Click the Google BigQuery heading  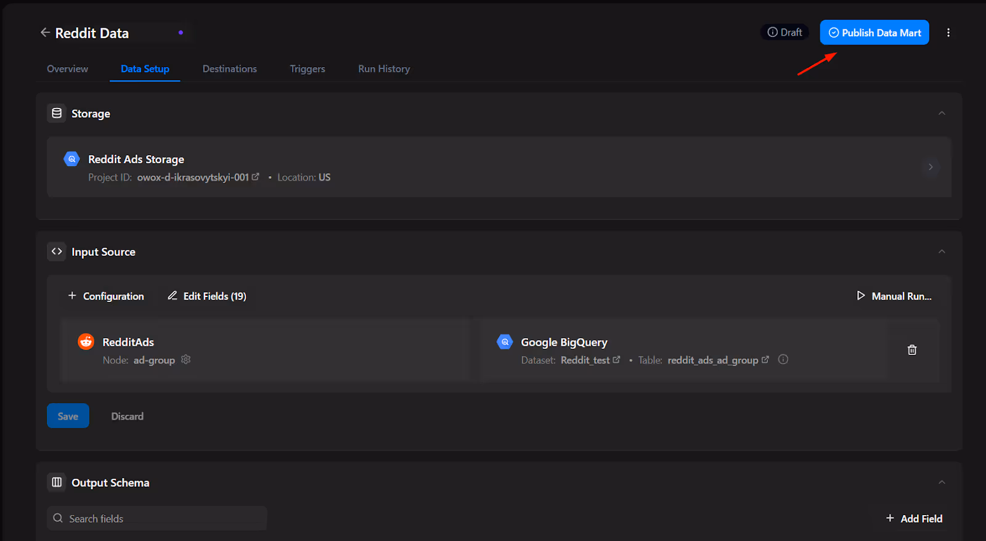[564, 342]
